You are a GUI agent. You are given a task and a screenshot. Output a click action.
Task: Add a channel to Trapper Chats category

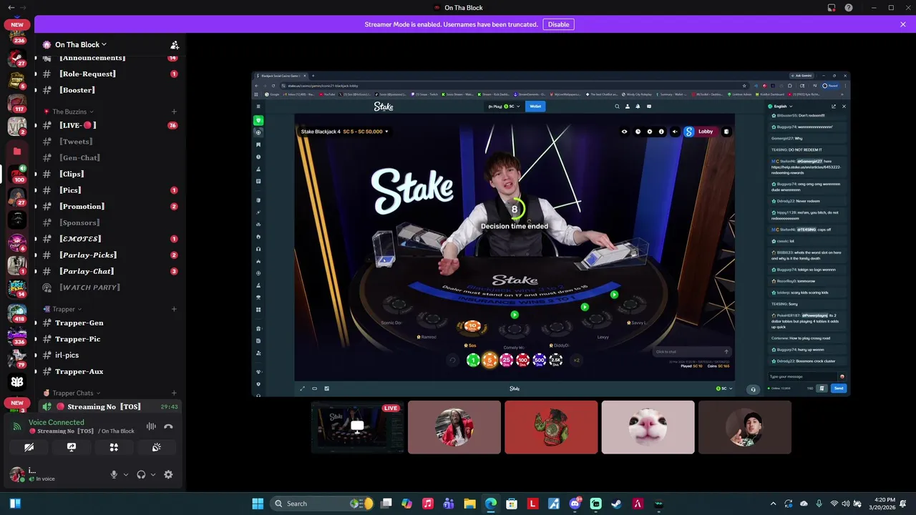[174, 393]
